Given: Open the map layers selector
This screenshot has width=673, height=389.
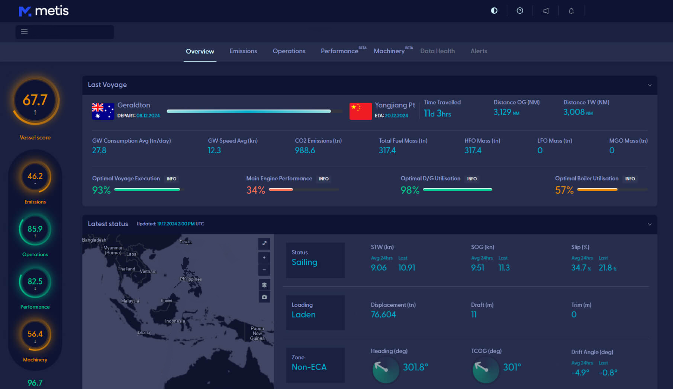Looking at the screenshot, I should pyautogui.click(x=264, y=285).
